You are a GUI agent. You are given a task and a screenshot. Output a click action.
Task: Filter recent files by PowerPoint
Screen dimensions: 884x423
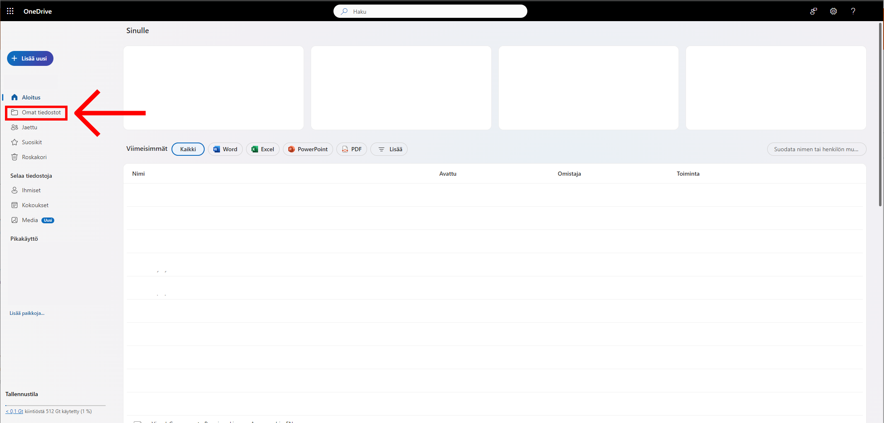pyautogui.click(x=308, y=149)
